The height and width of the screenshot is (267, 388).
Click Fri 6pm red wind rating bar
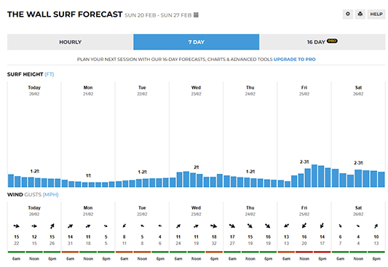pyautogui.click(x=322, y=252)
